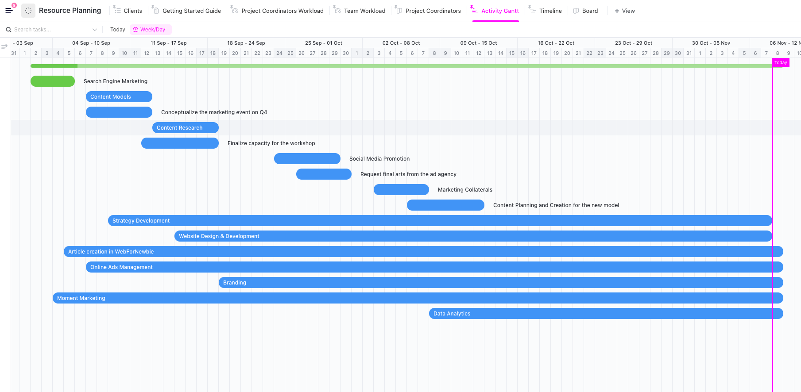Select the Activity Gantt tab
This screenshot has height=392, width=801.
click(x=499, y=11)
